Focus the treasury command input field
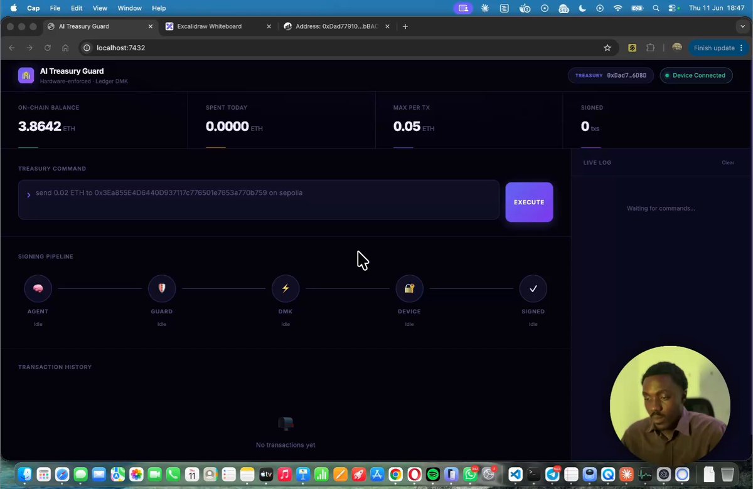 coord(259,200)
